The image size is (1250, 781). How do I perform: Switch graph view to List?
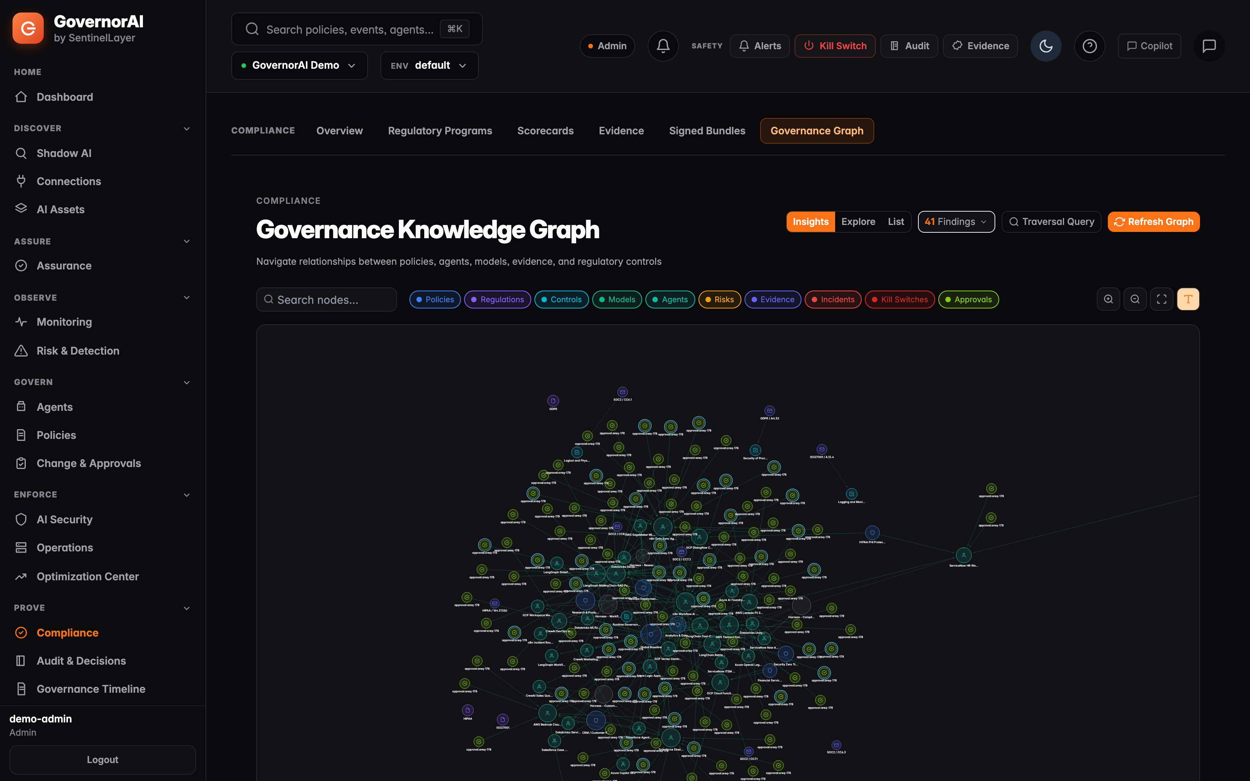click(x=896, y=221)
